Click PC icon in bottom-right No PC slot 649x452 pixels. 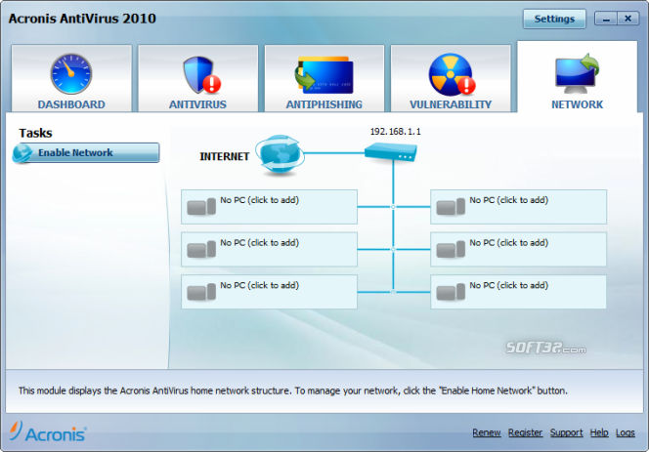451,292
